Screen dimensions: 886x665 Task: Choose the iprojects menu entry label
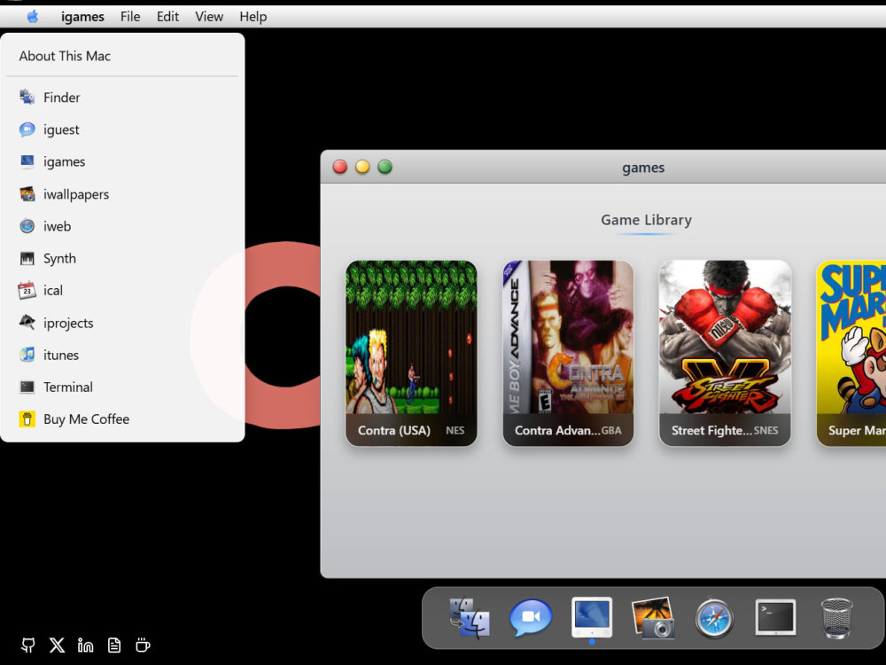coord(68,323)
